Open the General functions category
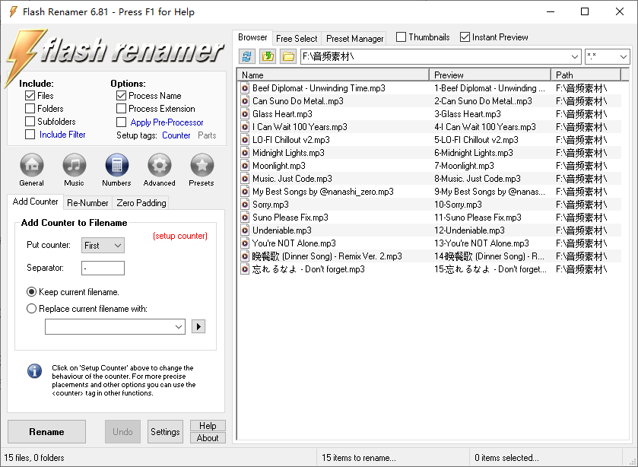The image size is (638, 467). coord(31,166)
